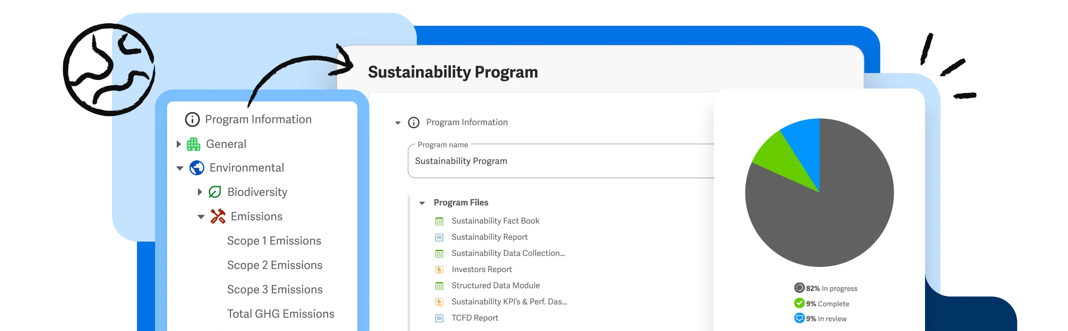1068x331 pixels.
Task: Expand the Biodiversity subsection
Action: coord(199,192)
